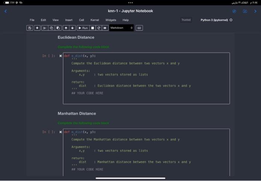Click the Trusted notebook indicator

[x=185, y=20]
